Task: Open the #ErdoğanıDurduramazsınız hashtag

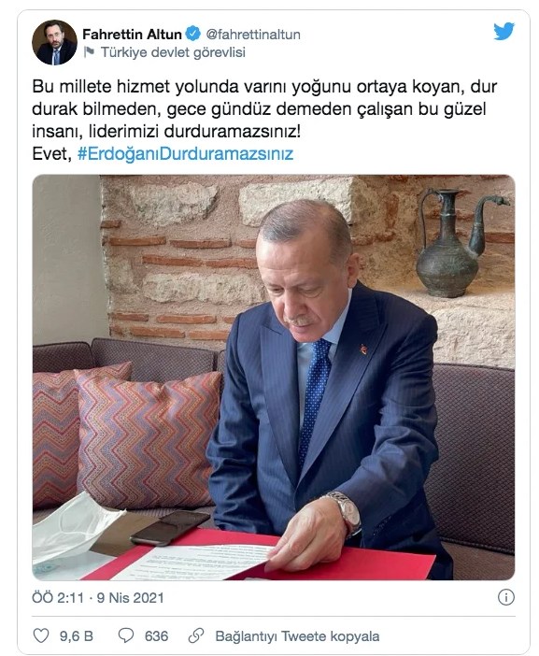Action: tap(186, 153)
